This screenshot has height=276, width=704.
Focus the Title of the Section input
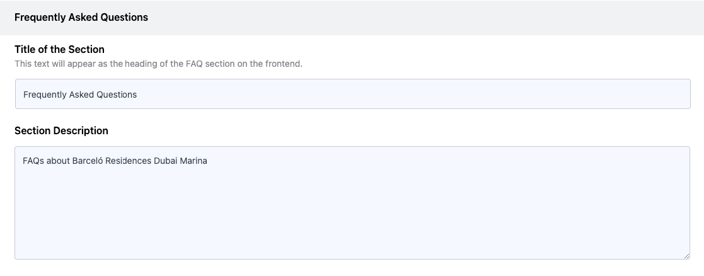[353, 95]
